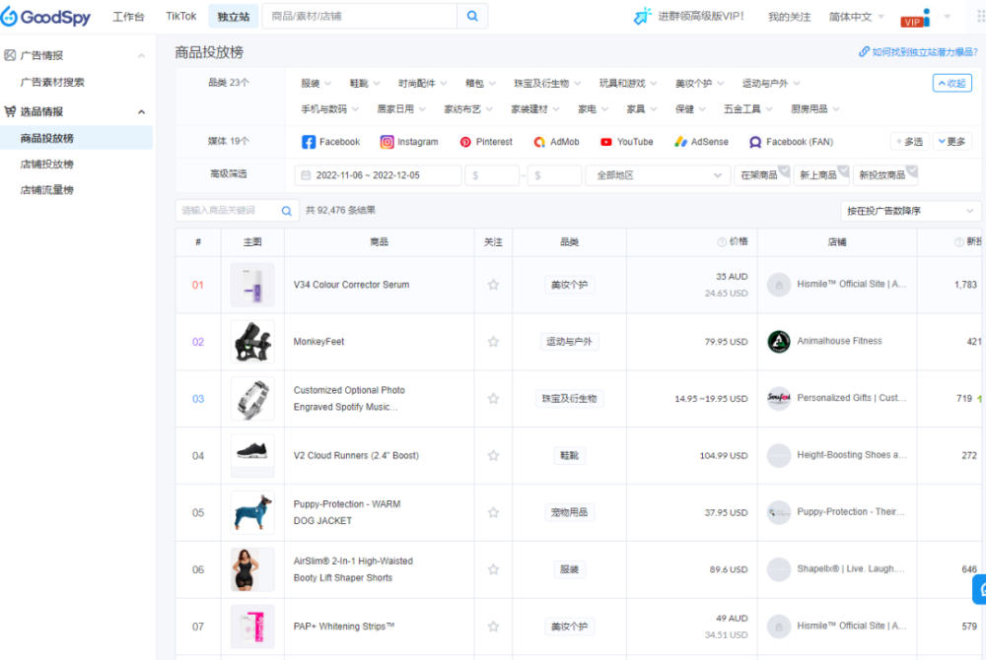Open the V34 Colour Corrector Serum thumbnail
Image resolution: width=986 pixels, height=660 pixels.
pos(252,285)
